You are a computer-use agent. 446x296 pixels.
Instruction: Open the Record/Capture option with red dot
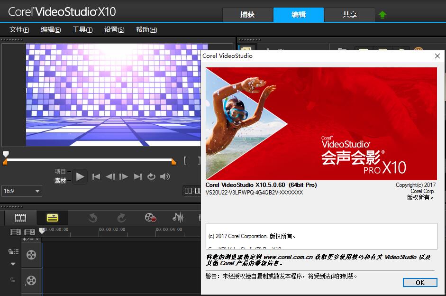point(150,218)
